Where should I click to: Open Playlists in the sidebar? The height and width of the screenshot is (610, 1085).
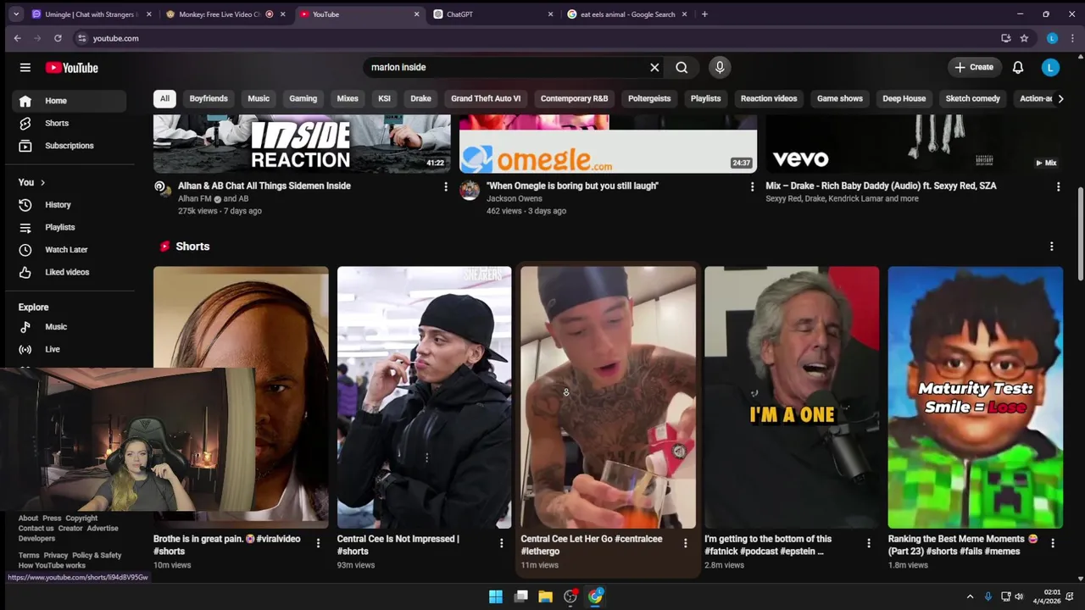click(70, 227)
